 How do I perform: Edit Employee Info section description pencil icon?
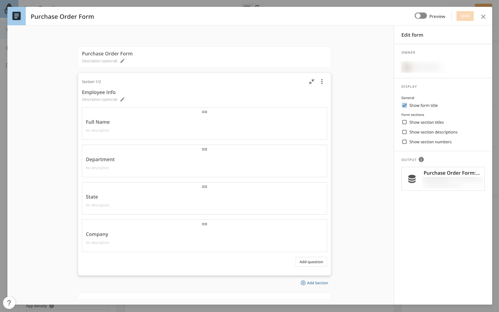(x=122, y=99)
